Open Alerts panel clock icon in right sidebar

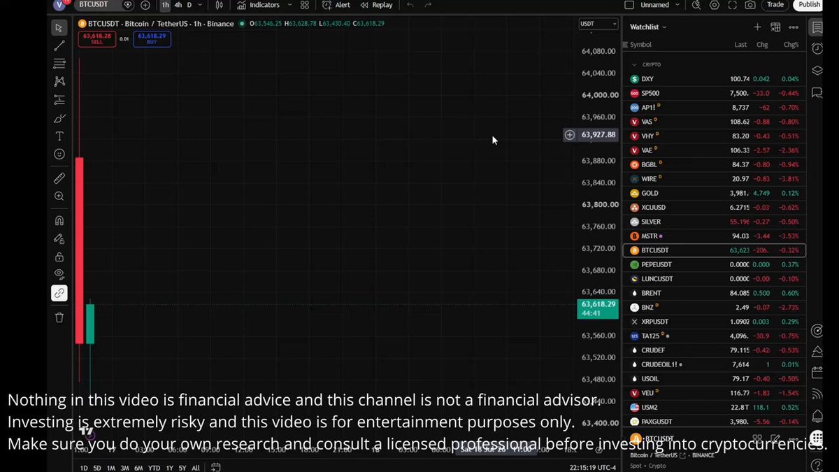pyautogui.click(x=817, y=48)
